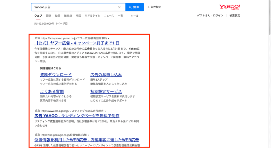Open the 初期設定サービス sitelink
Screen dimensions: 271x148
coord(106,91)
